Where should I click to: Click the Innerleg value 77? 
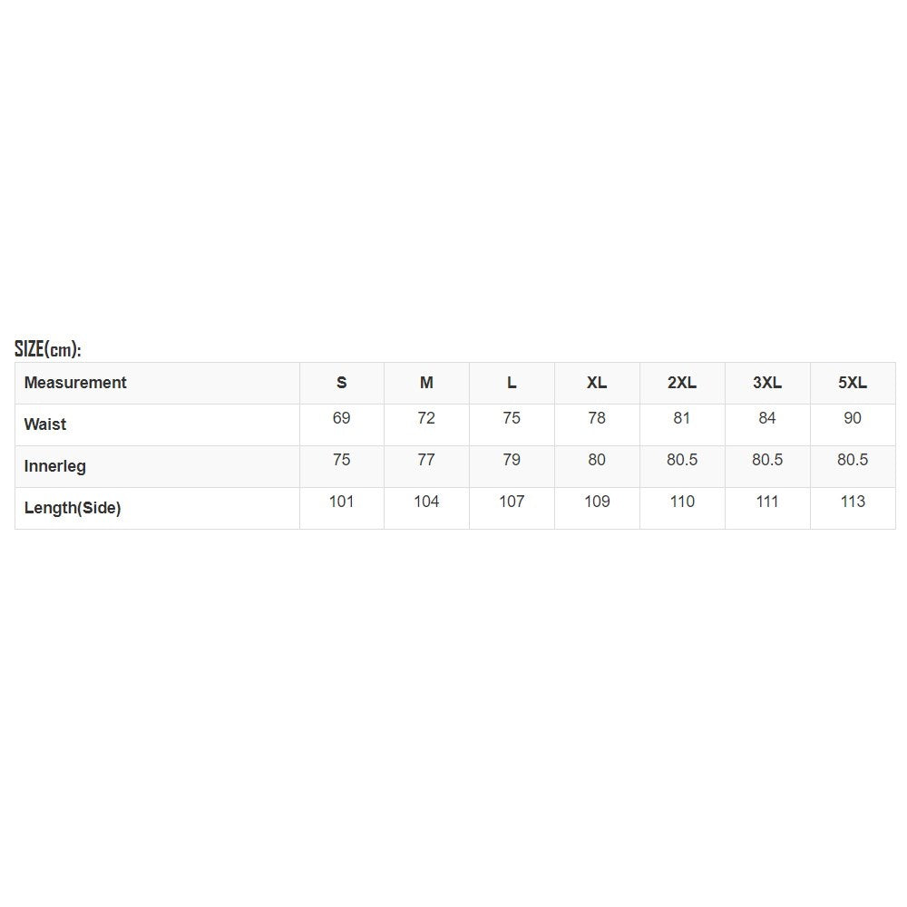[426, 459]
